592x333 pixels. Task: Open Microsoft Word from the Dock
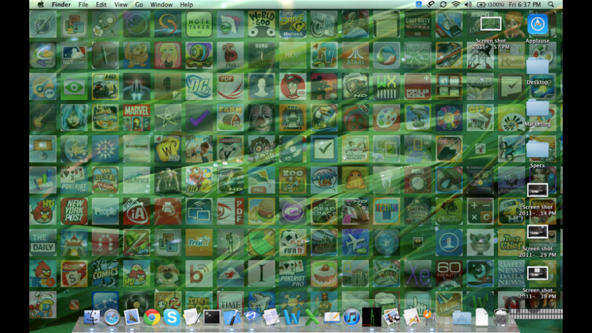click(x=291, y=317)
